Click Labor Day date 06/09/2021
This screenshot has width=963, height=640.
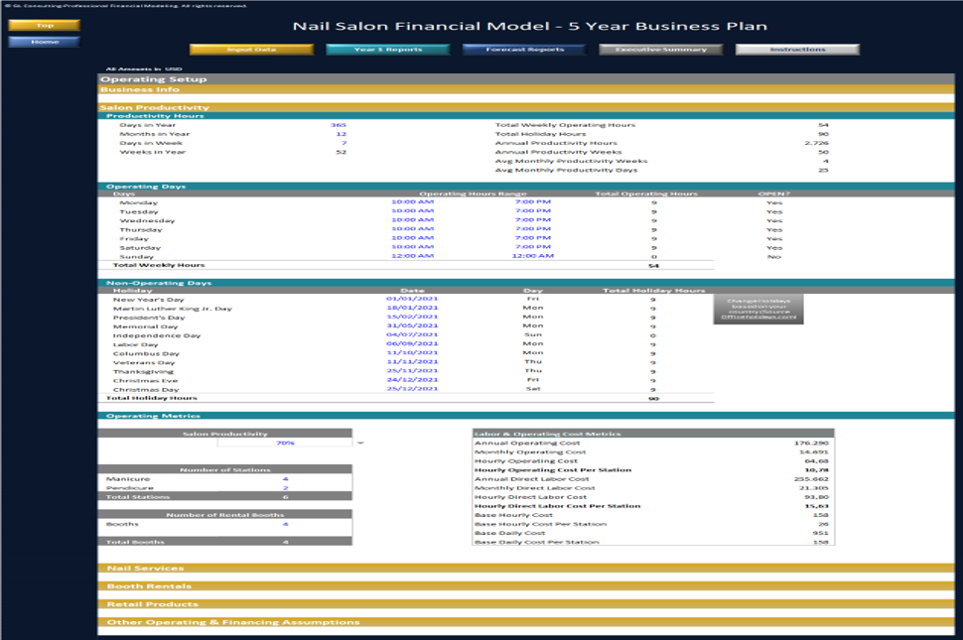(x=412, y=343)
